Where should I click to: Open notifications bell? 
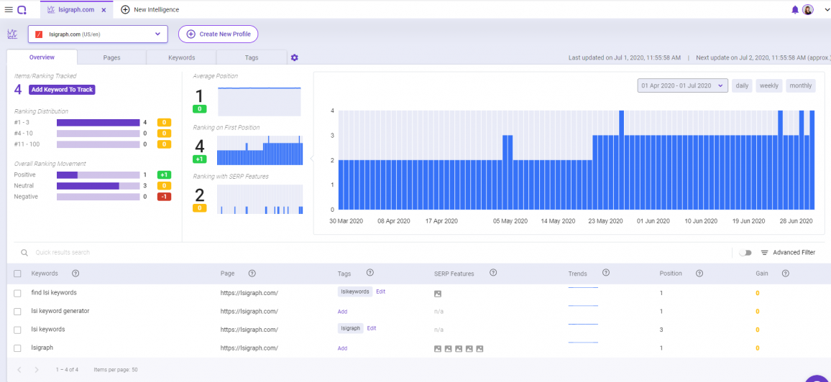[794, 9]
